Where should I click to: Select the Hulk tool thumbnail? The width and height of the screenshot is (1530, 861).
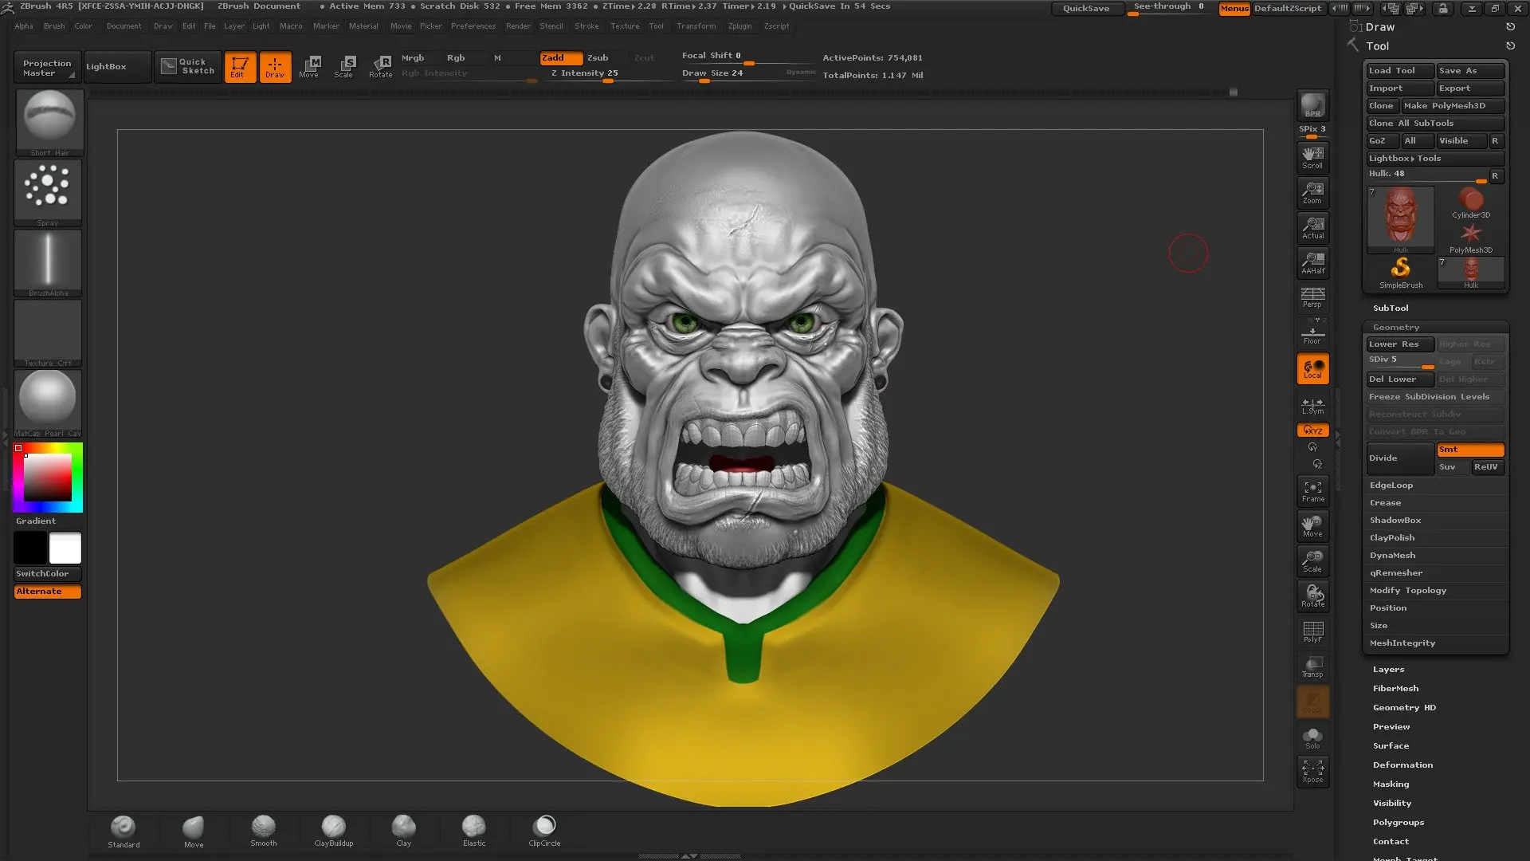(1400, 219)
